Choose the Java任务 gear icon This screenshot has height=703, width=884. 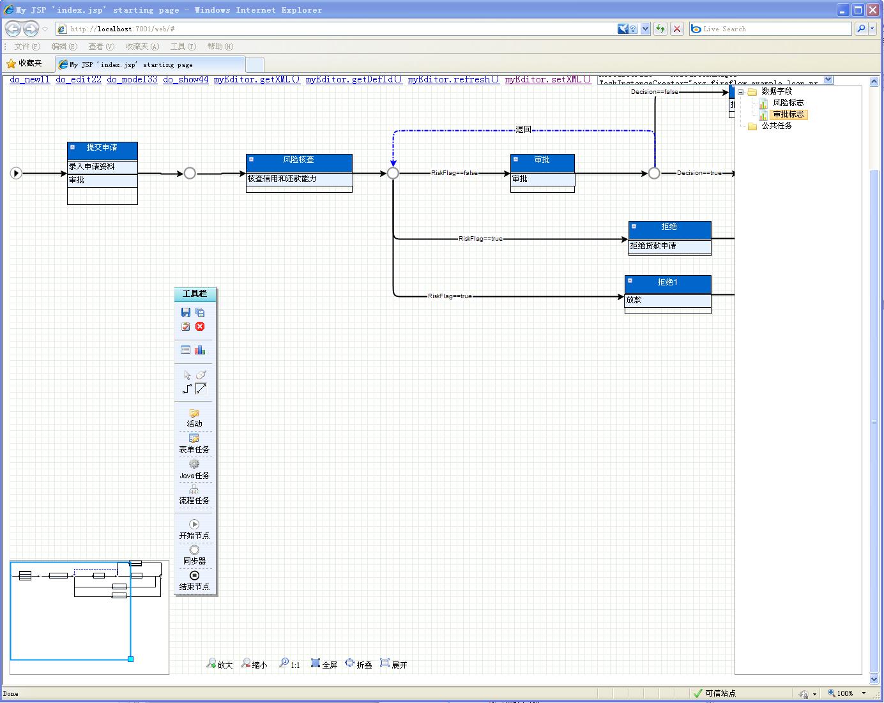pyautogui.click(x=194, y=464)
